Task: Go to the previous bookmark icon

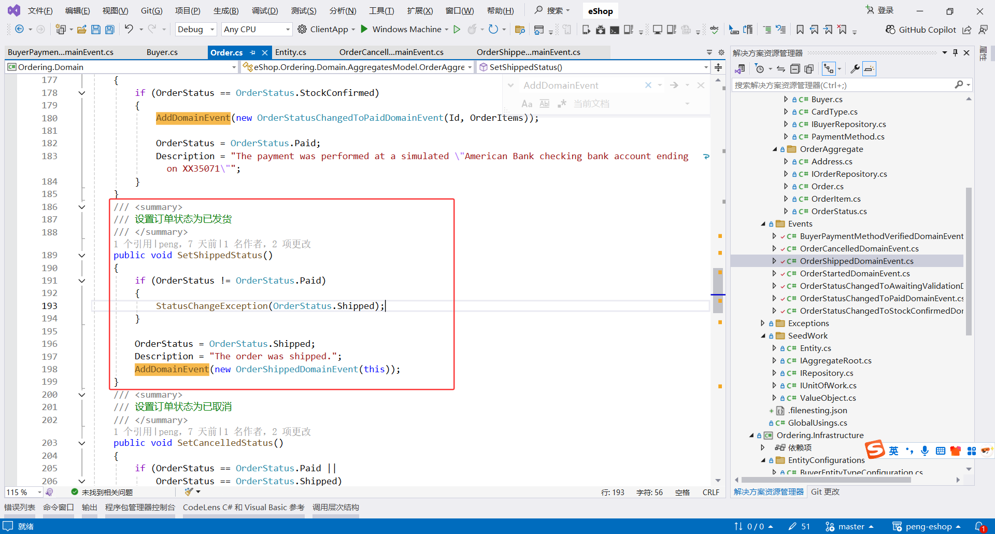Action: (814, 30)
